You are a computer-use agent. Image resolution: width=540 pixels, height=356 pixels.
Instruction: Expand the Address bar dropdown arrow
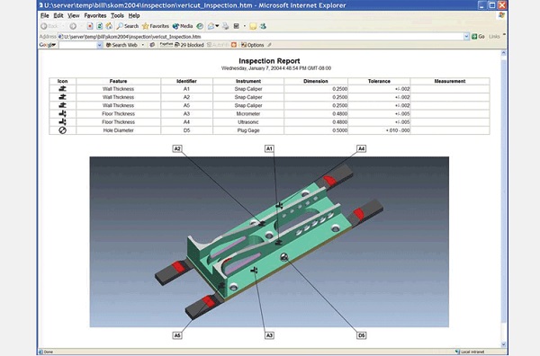466,37
